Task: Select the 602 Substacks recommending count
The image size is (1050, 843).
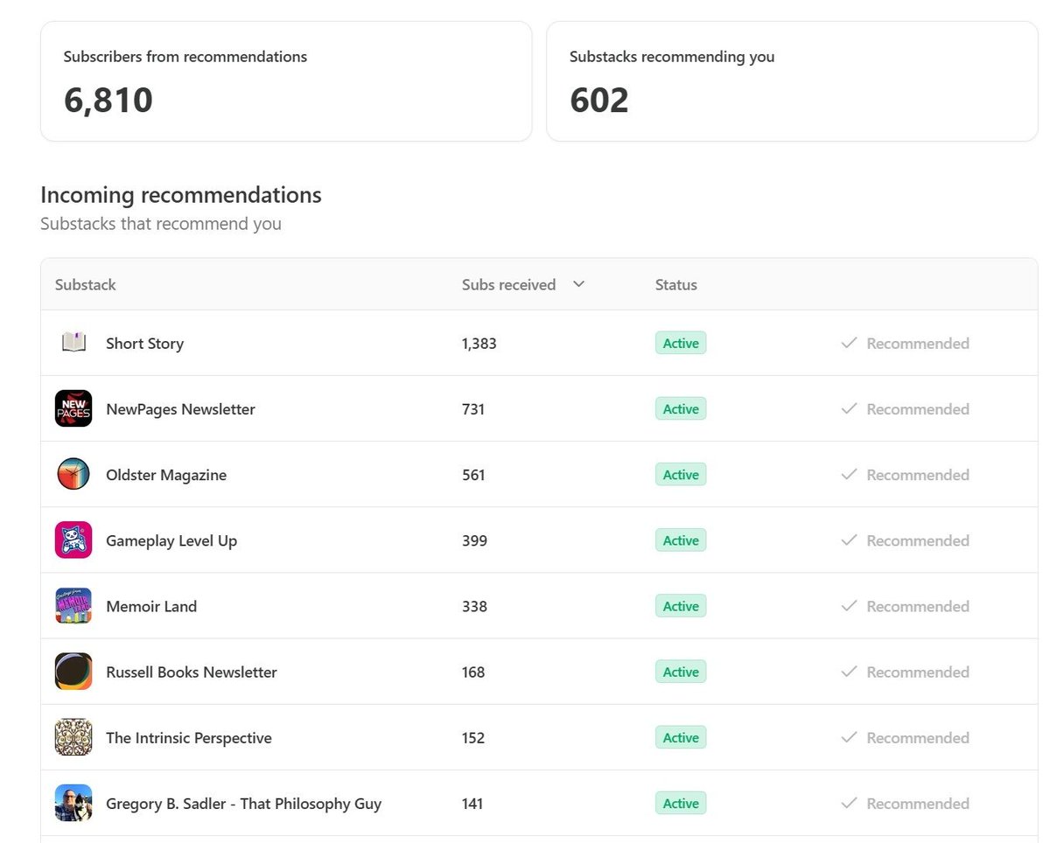Action: 599,100
